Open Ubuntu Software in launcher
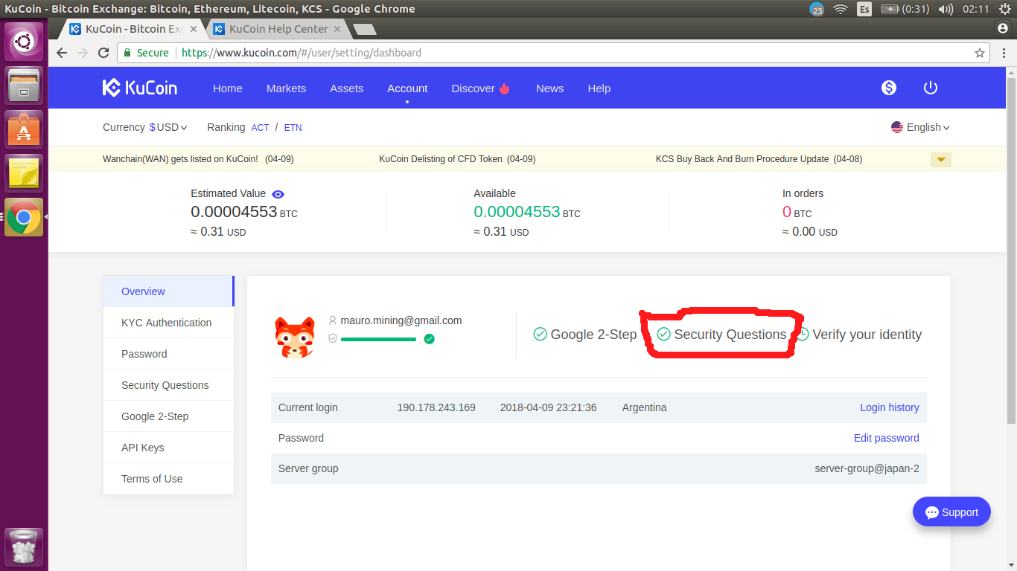This screenshot has height=571, width=1017. pos(24,129)
